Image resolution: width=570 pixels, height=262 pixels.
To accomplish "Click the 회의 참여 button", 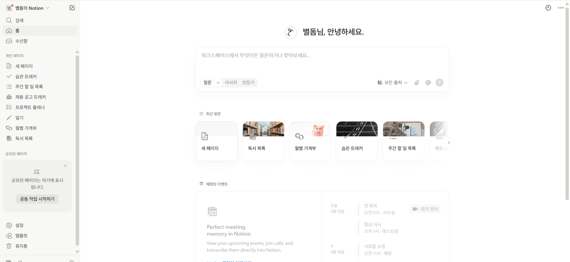I will click(425, 209).
